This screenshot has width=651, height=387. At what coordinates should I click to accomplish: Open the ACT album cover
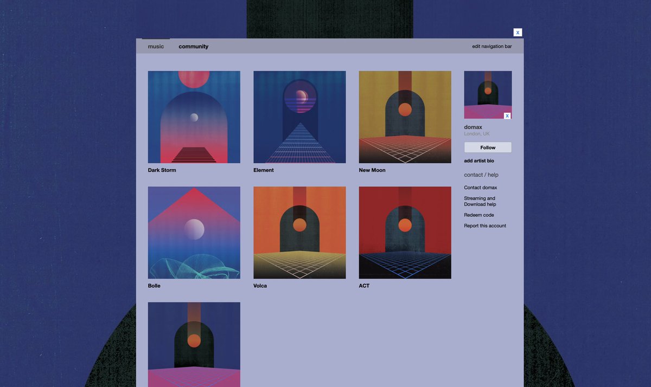tap(405, 233)
